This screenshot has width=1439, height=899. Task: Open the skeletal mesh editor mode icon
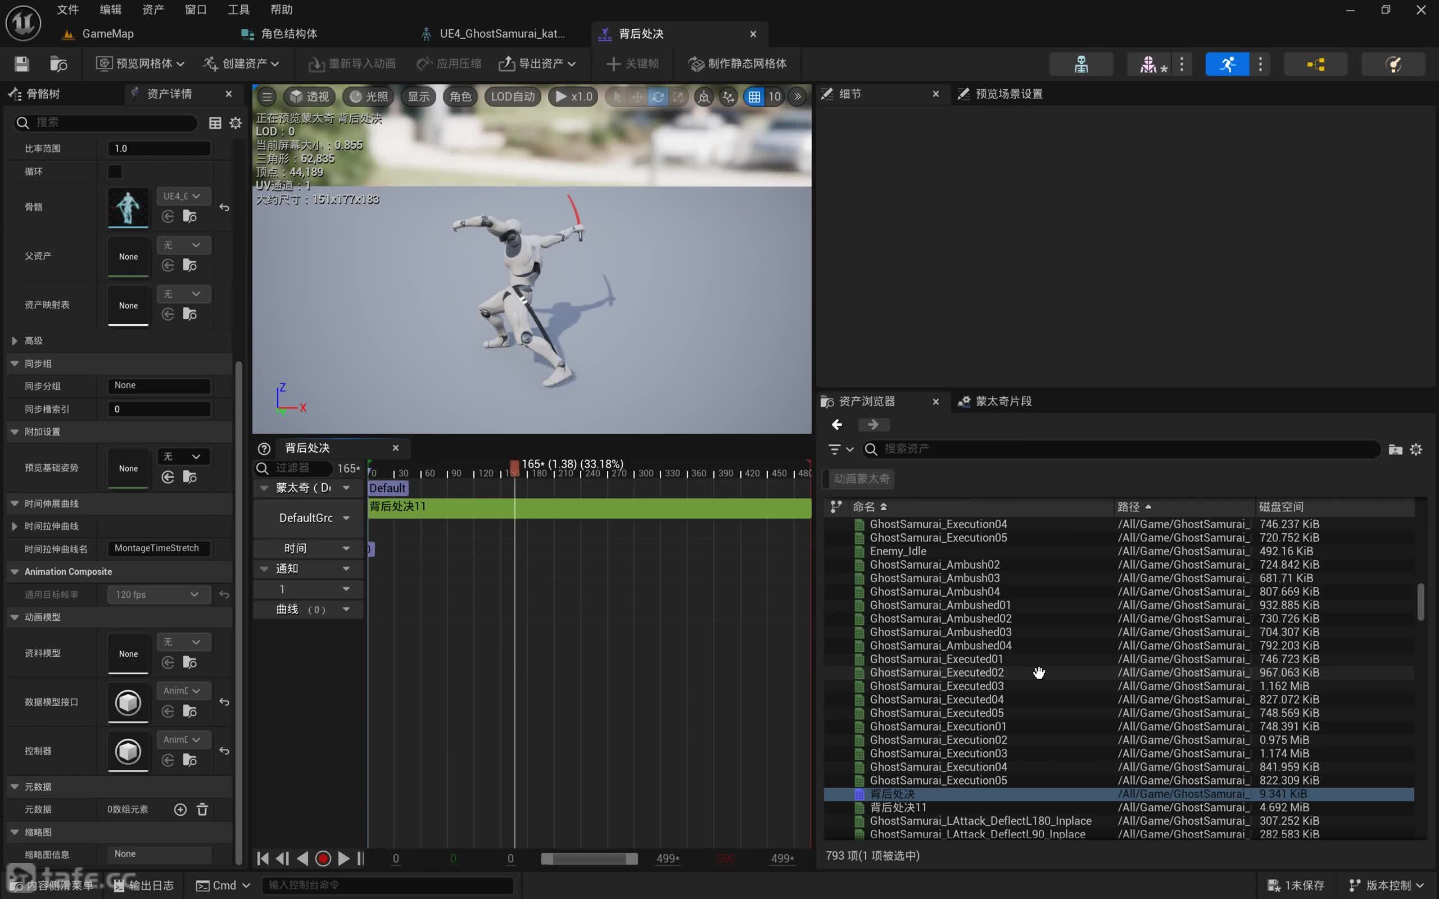[1148, 63]
